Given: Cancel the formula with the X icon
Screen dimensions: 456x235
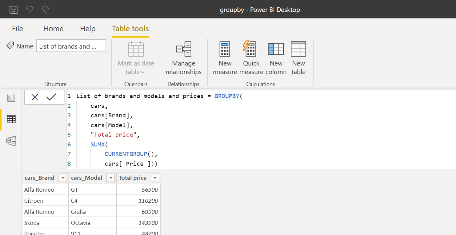Looking at the screenshot, I should tap(35, 97).
